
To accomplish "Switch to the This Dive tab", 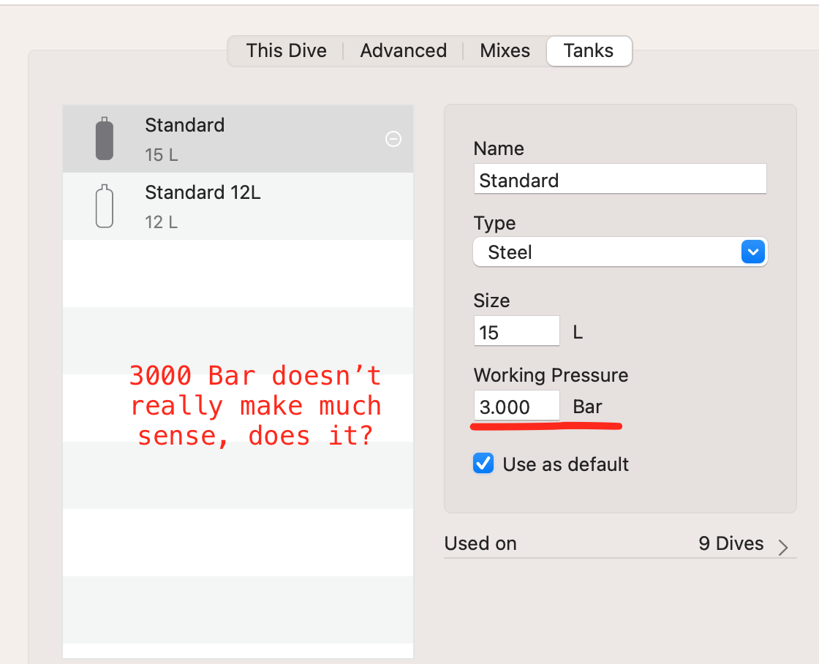I will (x=286, y=50).
